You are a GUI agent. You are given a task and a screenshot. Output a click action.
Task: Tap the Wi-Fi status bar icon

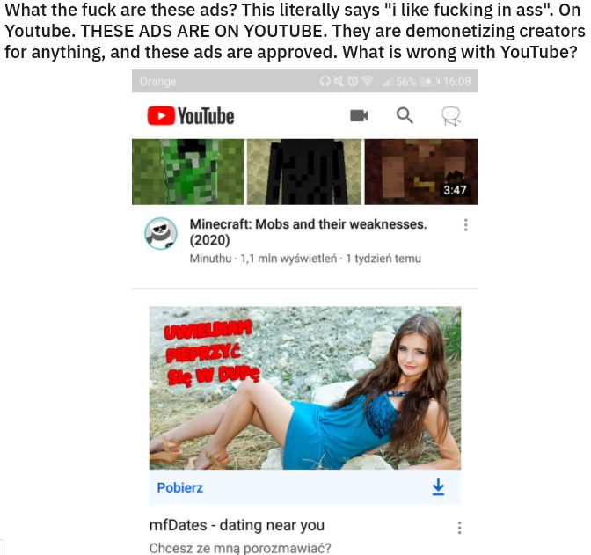coord(367,81)
